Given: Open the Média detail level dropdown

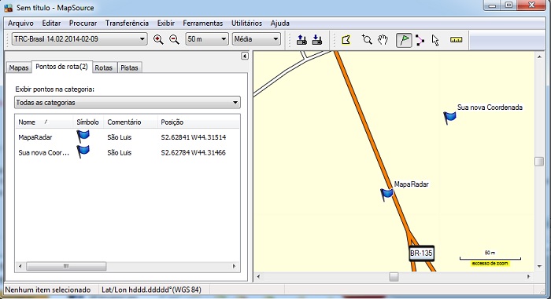Looking at the screenshot, I should click(x=256, y=39).
